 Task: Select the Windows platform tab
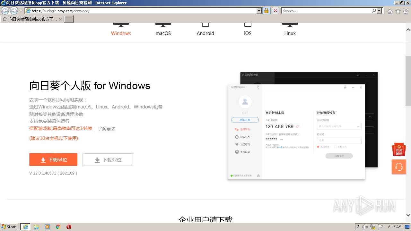point(121,33)
